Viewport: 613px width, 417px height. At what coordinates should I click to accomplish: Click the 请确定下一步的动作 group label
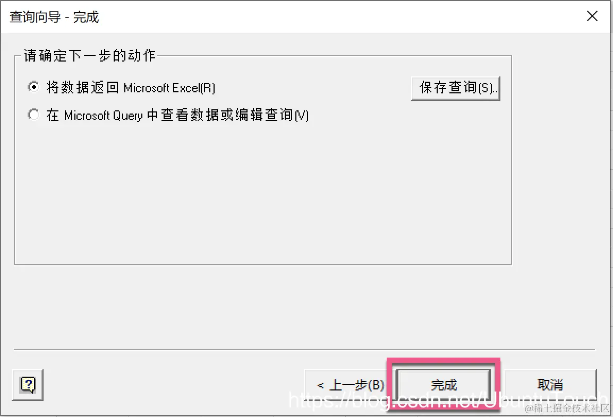coord(90,56)
